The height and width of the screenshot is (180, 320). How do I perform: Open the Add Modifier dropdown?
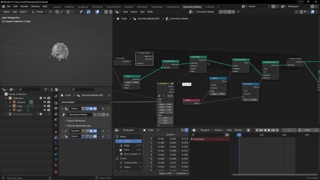point(85,102)
